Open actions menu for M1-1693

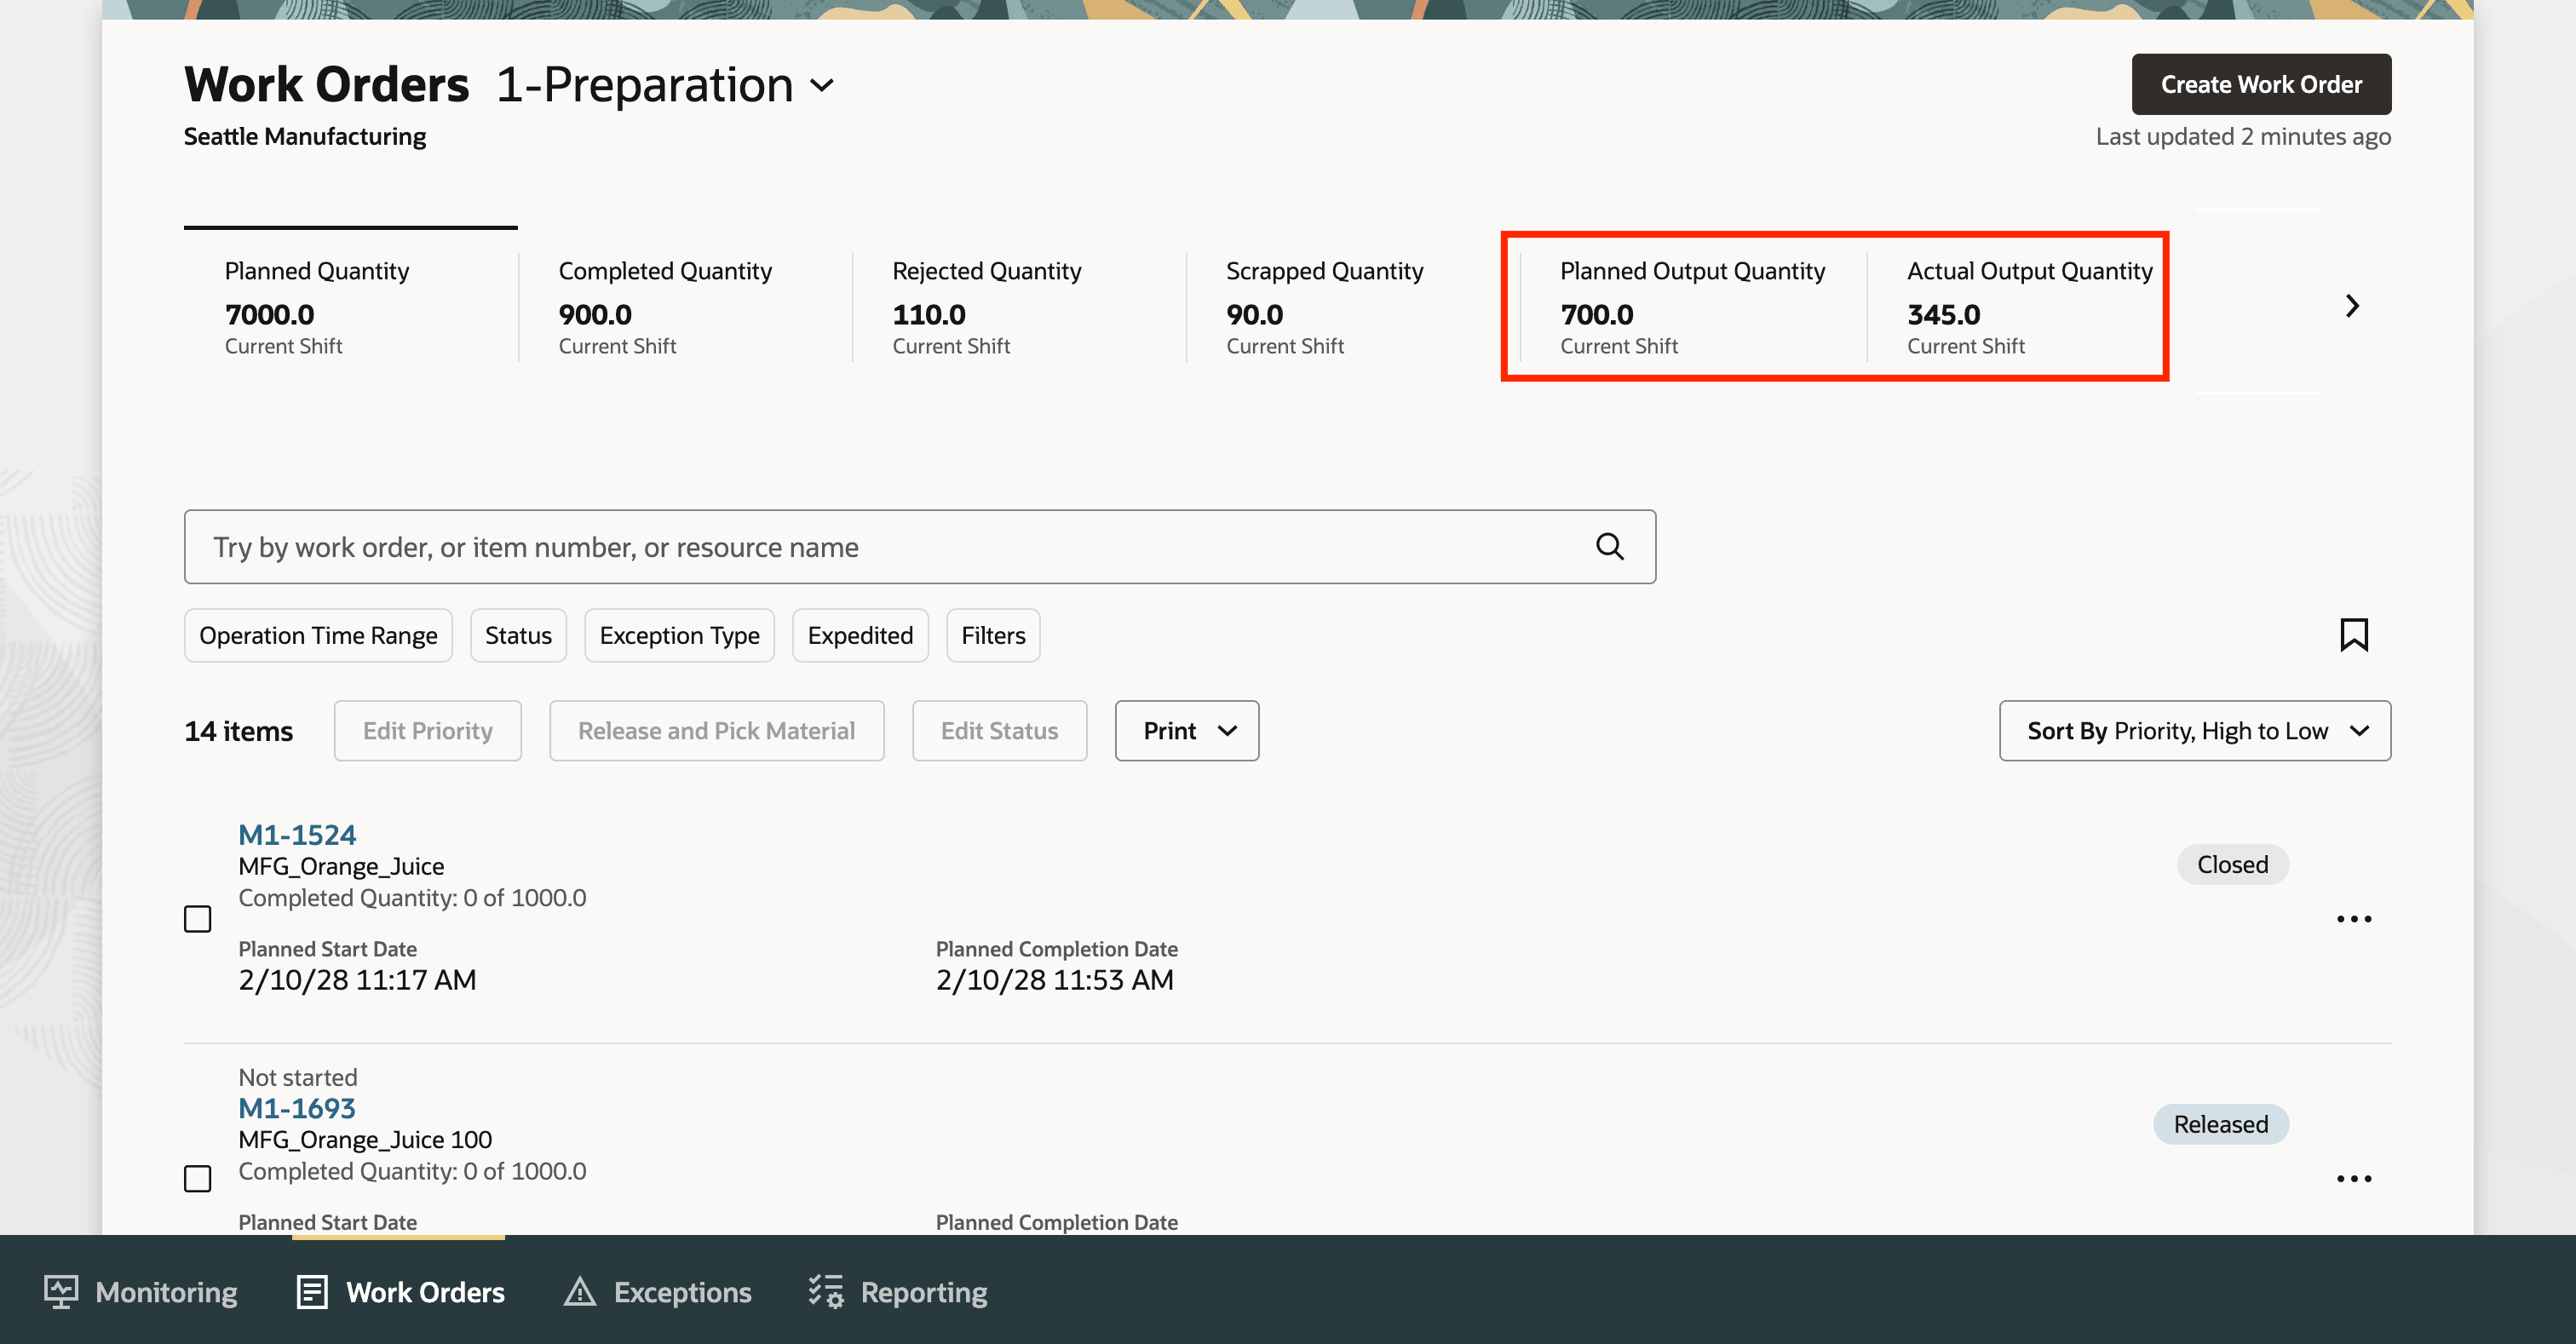[x=2353, y=1179]
